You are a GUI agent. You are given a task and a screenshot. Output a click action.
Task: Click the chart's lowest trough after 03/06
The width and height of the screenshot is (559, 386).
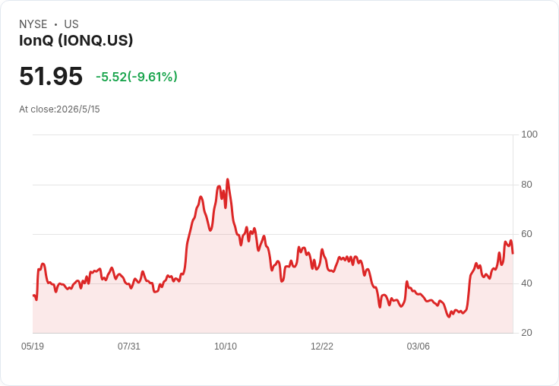(449, 317)
